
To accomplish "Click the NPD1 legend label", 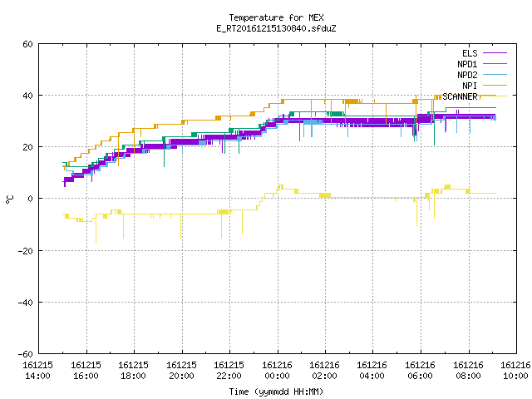I will (467, 64).
